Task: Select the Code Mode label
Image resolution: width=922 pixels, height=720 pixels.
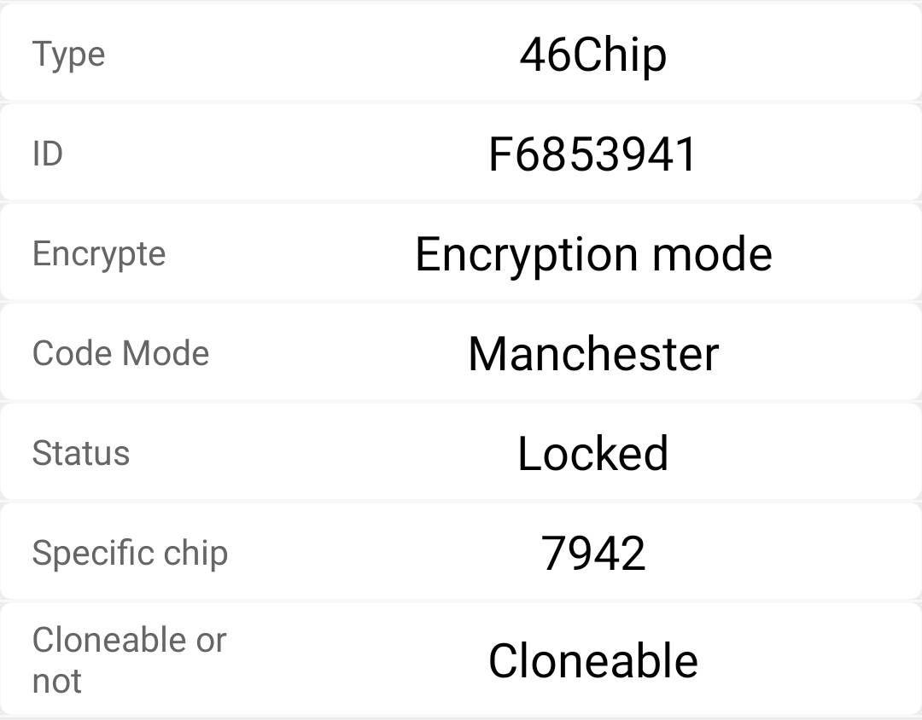Action: pos(121,353)
